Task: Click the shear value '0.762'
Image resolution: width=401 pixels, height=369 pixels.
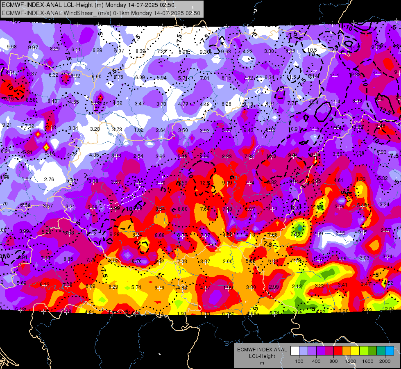Action: (x=228, y=314)
